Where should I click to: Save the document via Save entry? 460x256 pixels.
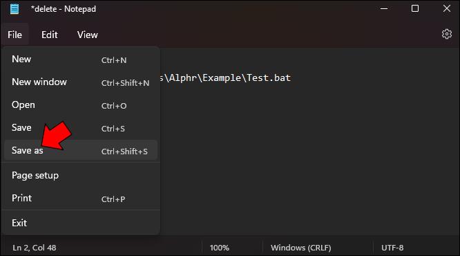pos(81,128)
